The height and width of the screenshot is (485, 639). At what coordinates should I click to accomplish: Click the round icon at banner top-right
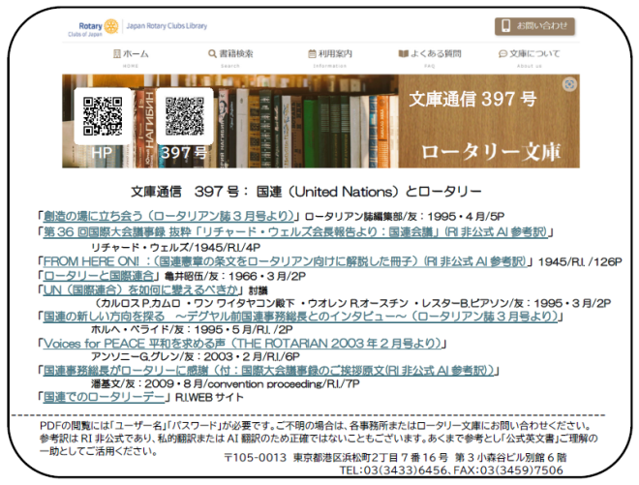(569, 84)
